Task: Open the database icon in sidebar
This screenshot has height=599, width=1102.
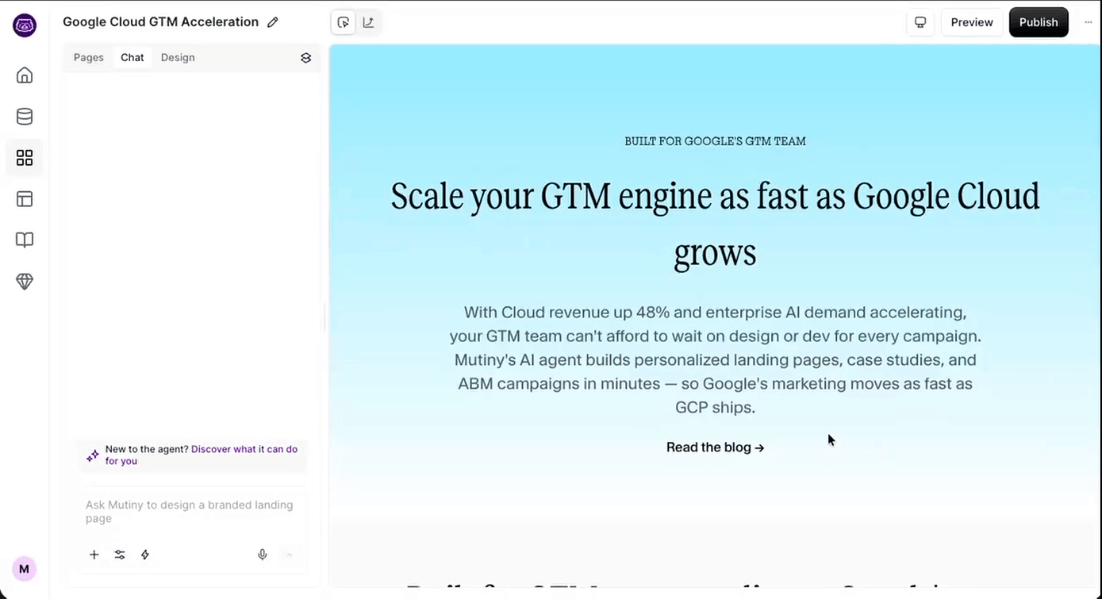Action: click(x=25, y=117)
